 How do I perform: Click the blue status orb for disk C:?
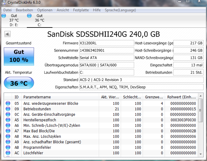point(29,16)
